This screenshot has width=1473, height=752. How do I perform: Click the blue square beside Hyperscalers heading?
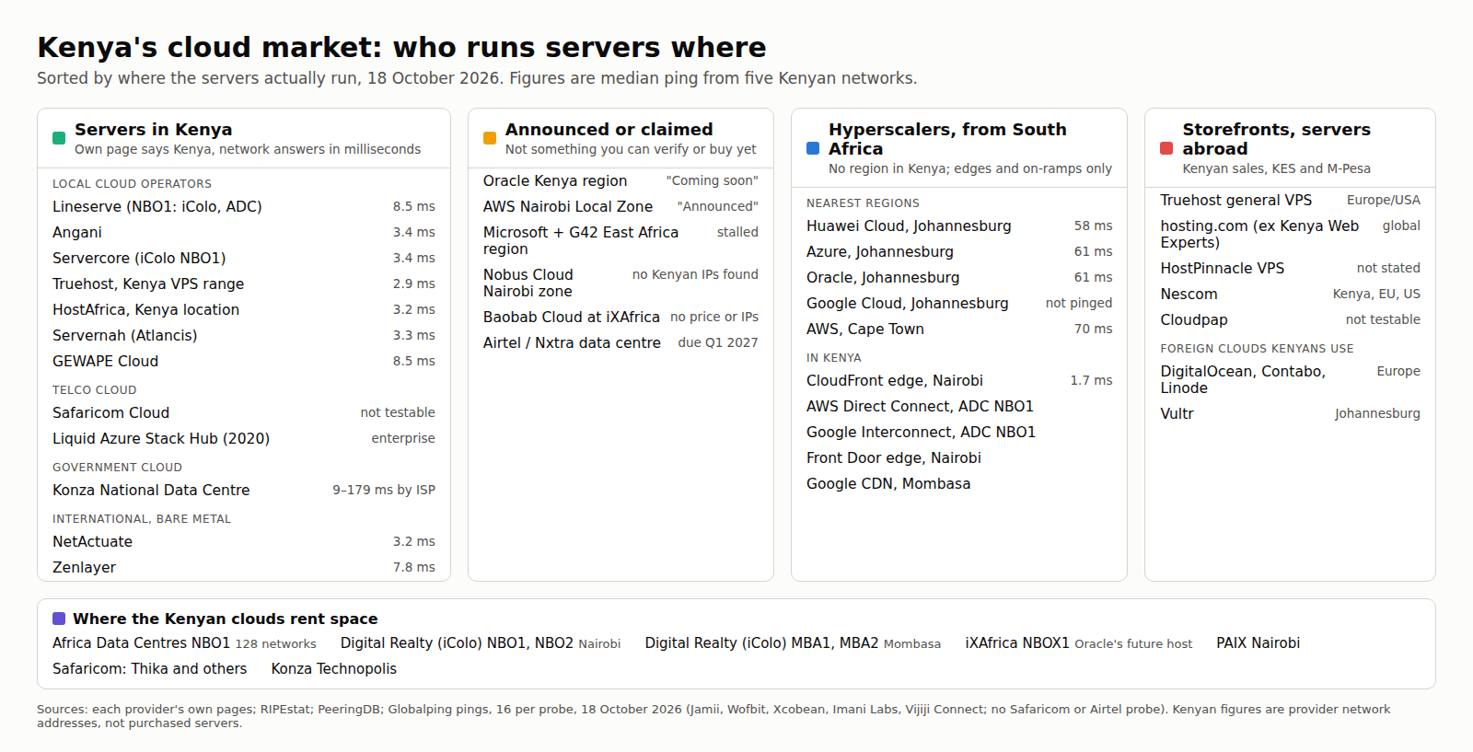[813, 148]
